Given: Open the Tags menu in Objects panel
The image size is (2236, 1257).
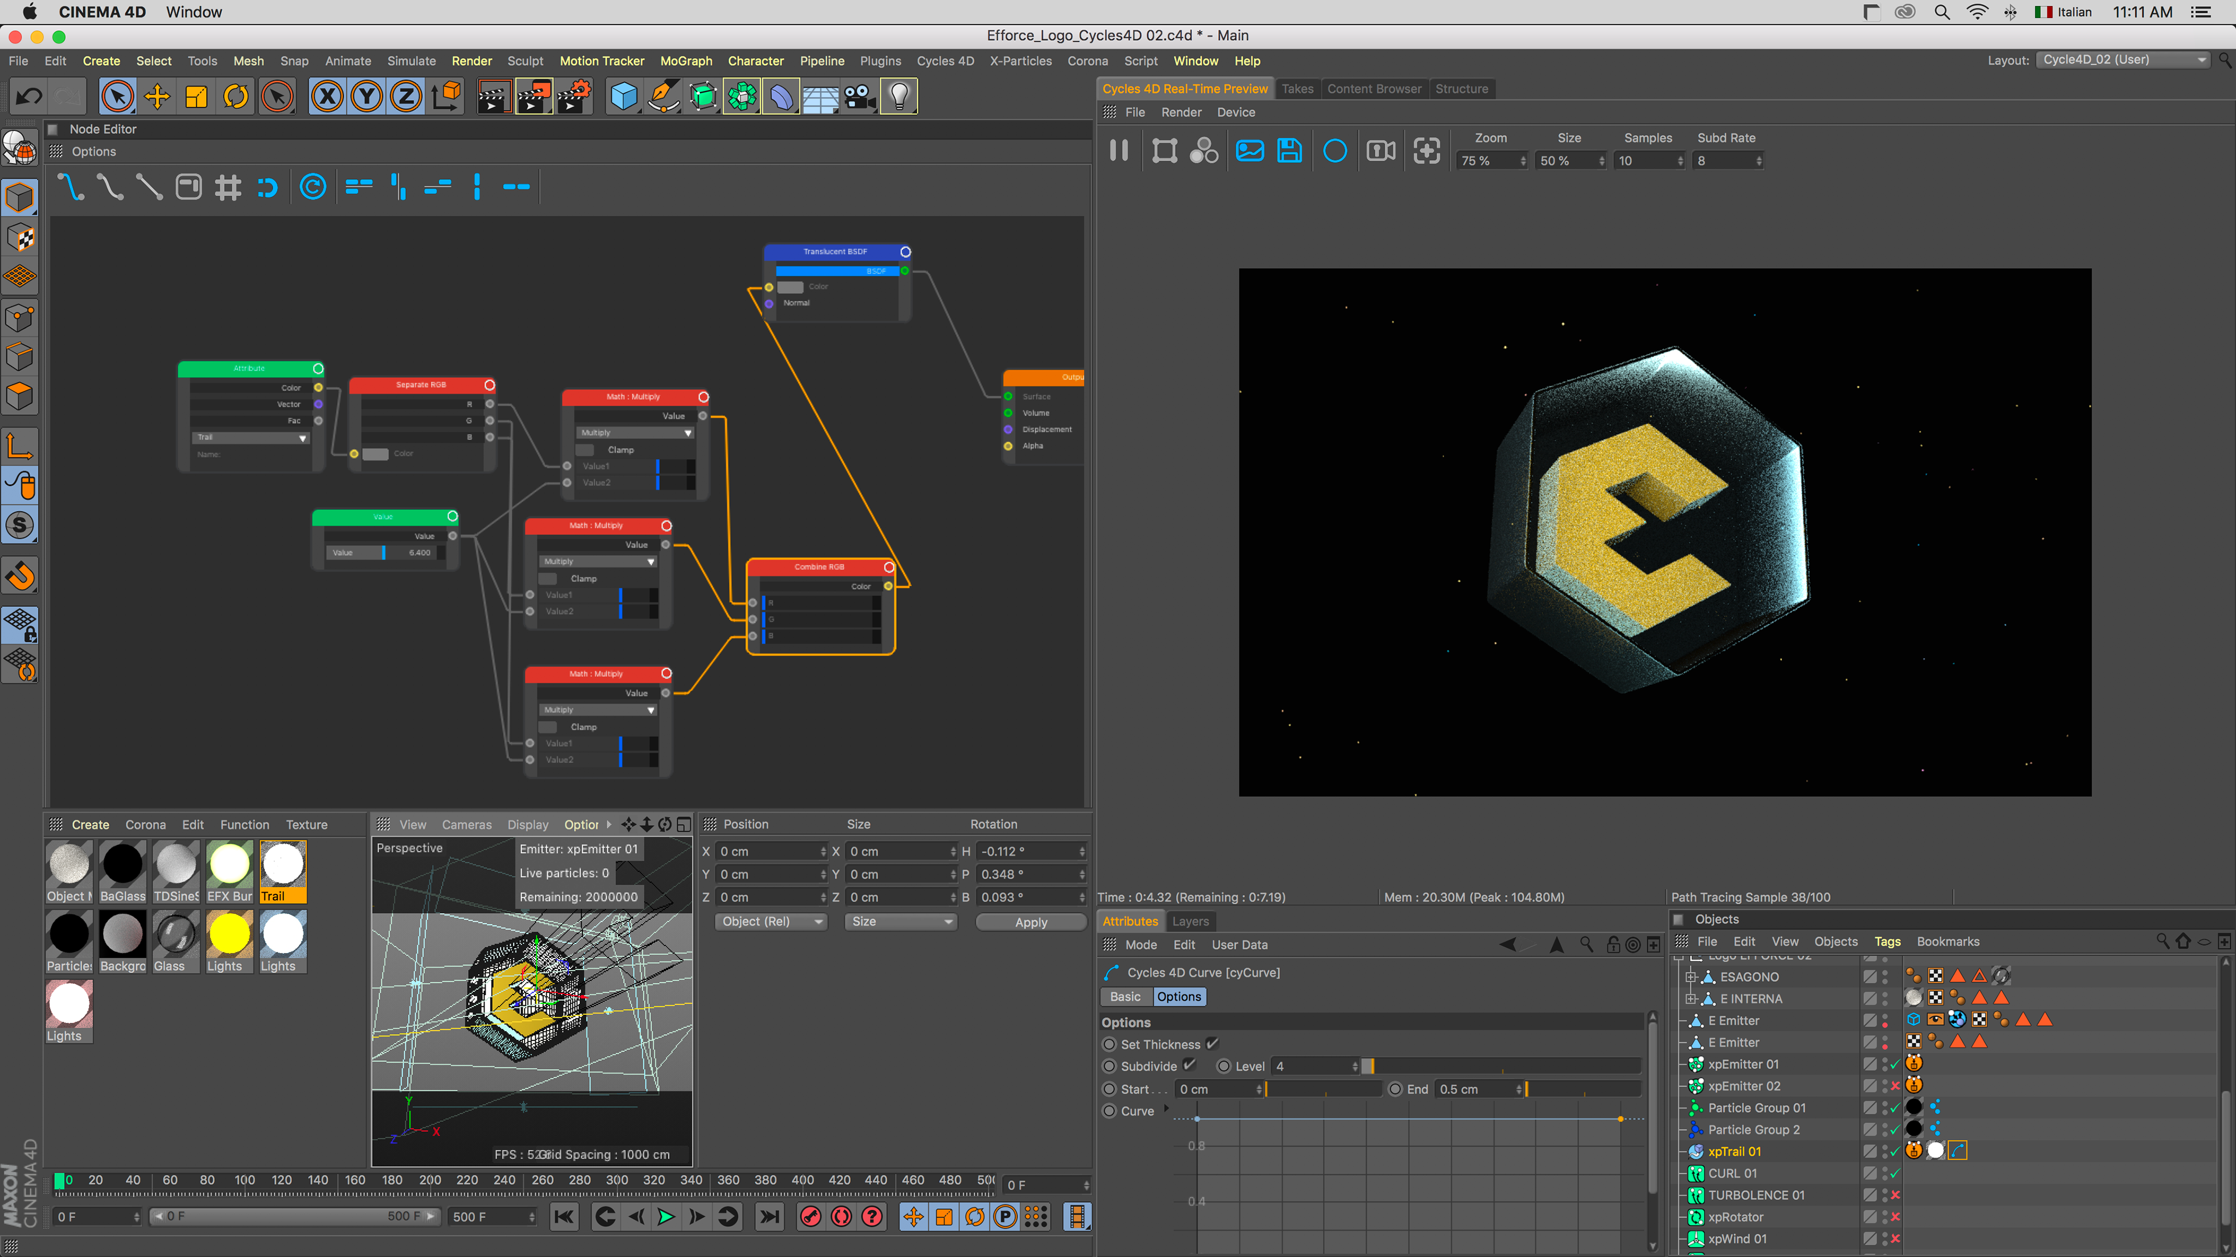Looking at the screenshot, I should click(1887, 941).
